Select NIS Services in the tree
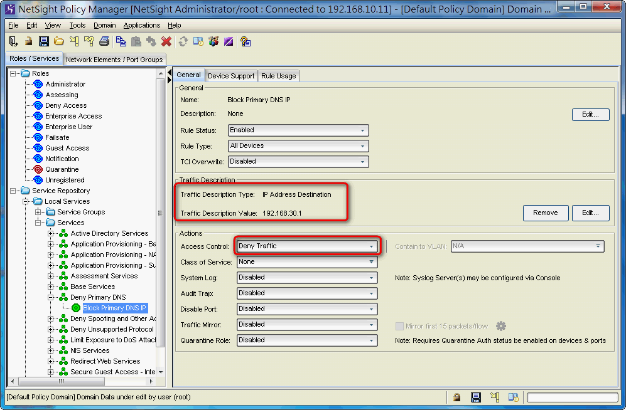626x410 pixels. (90, 350)
